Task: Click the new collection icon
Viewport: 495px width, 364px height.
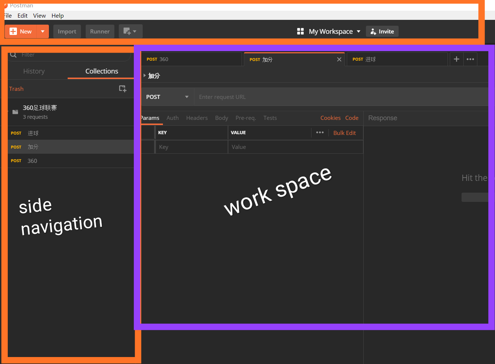Action: click(x=122, y=89)
